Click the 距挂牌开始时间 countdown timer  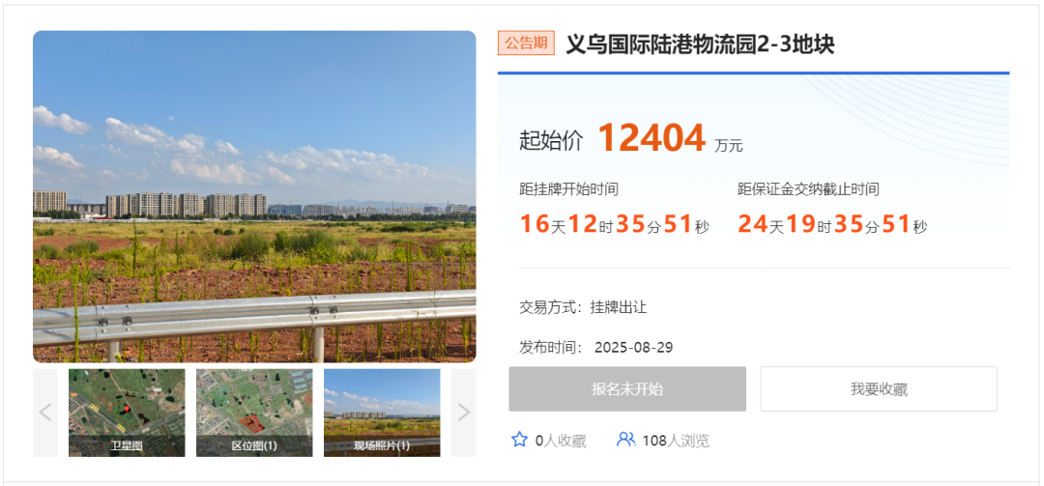(614, 224)
